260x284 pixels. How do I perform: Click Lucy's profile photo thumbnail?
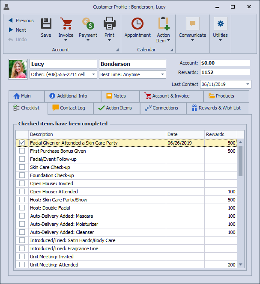tap(18, 69)
